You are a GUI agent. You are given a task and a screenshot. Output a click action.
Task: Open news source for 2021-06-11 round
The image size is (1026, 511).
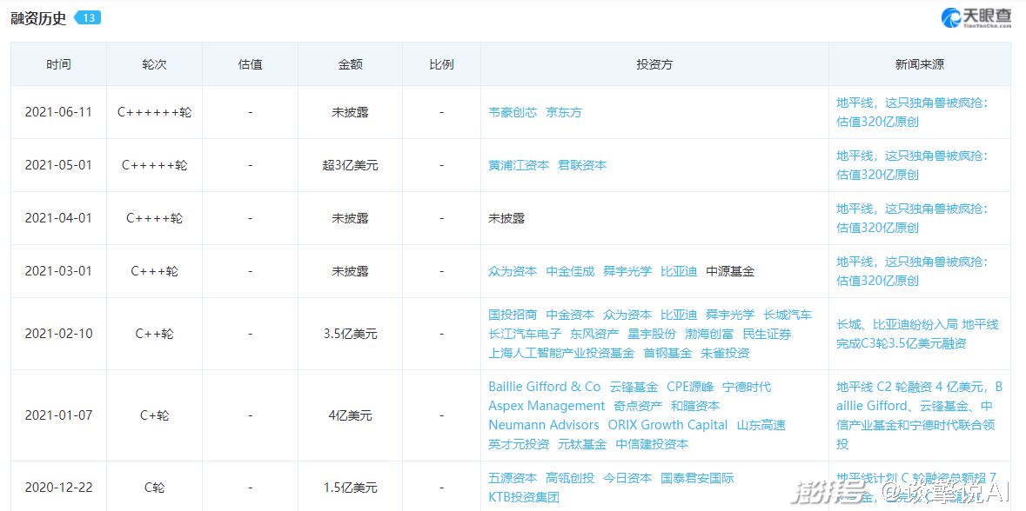tap(911, 112)
